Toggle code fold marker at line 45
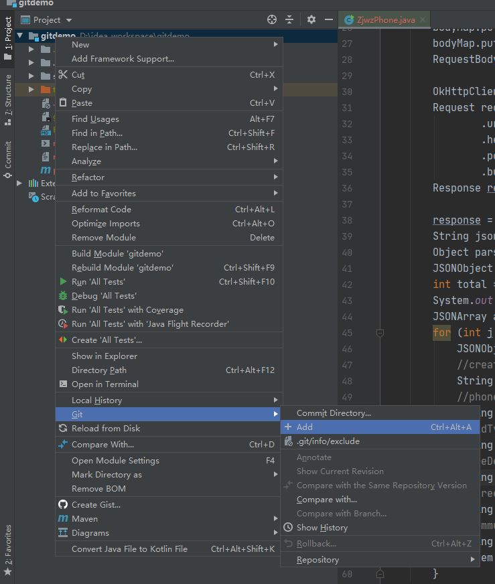This screenshot has width=495, height=584. 380,333
